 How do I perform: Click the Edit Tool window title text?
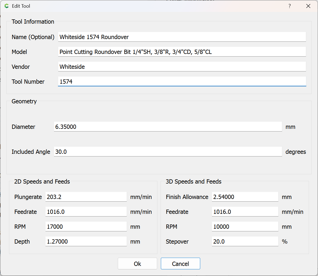coord(21,6)
